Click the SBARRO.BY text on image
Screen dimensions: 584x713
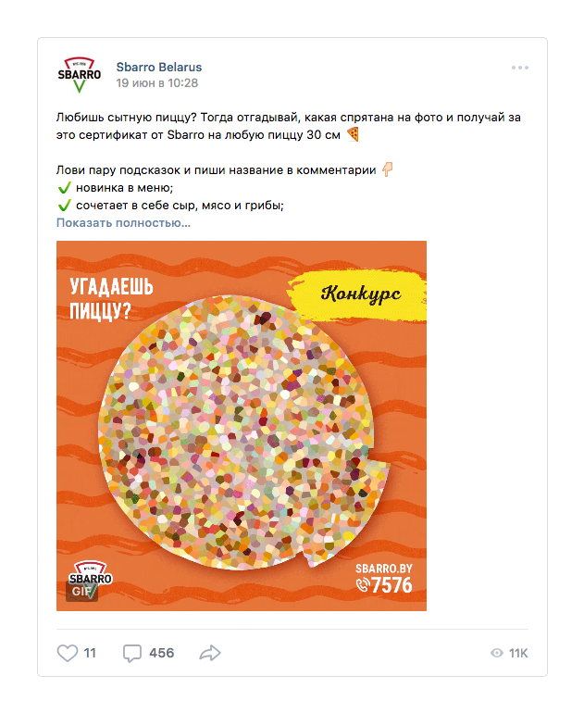click(x=383, y=569)
